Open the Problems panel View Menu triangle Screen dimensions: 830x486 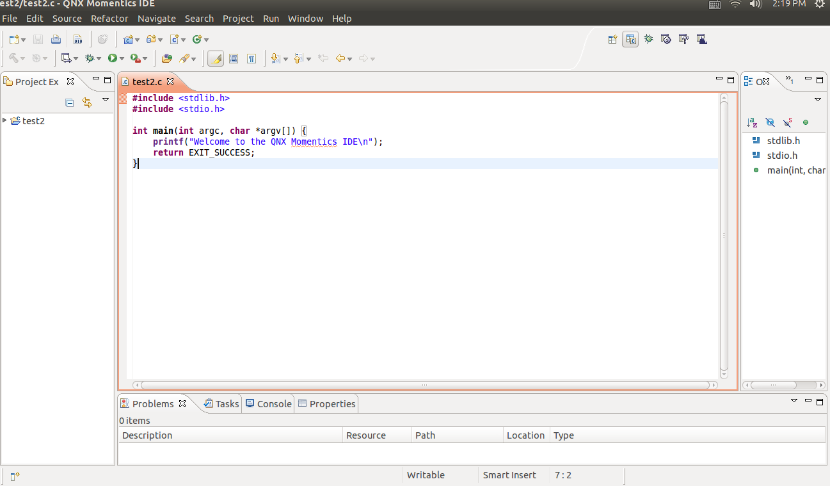click(794, 400)
